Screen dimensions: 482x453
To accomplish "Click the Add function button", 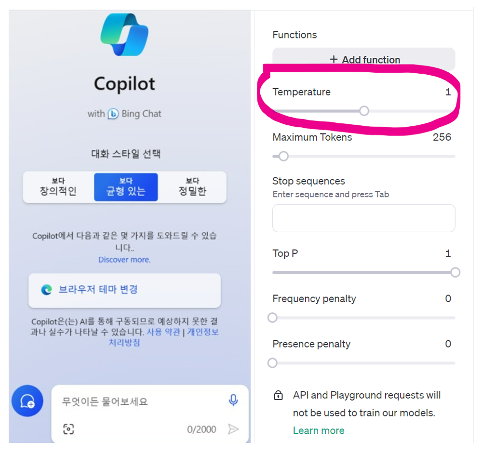I will [363, 59].
